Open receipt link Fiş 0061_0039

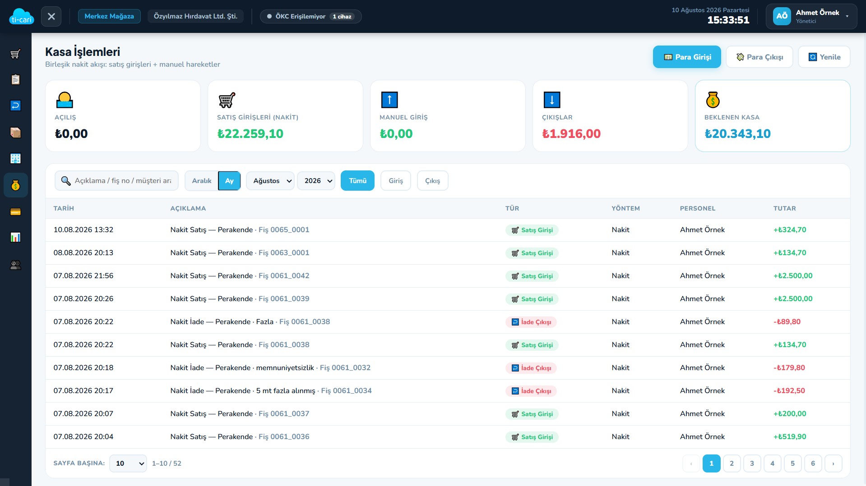pyautogui.click(x=284, y=299)
